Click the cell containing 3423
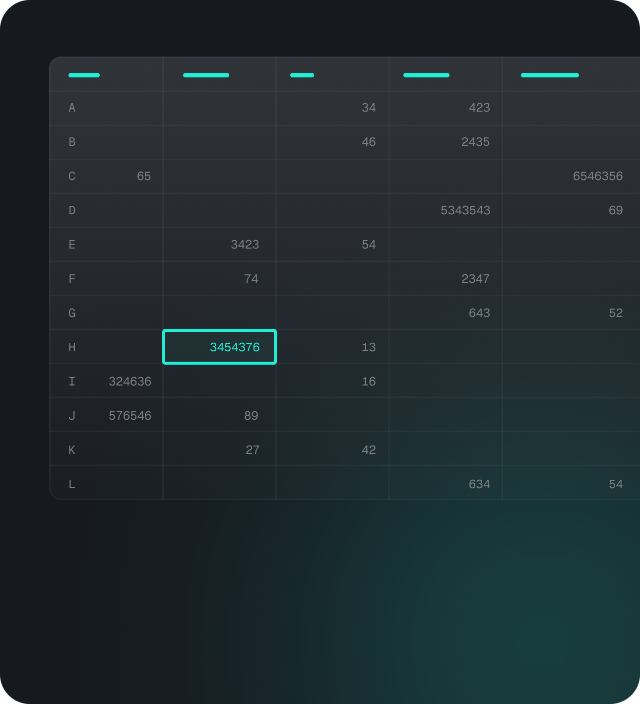This screenshot has height=704, width=640. [x=245, y=245]
